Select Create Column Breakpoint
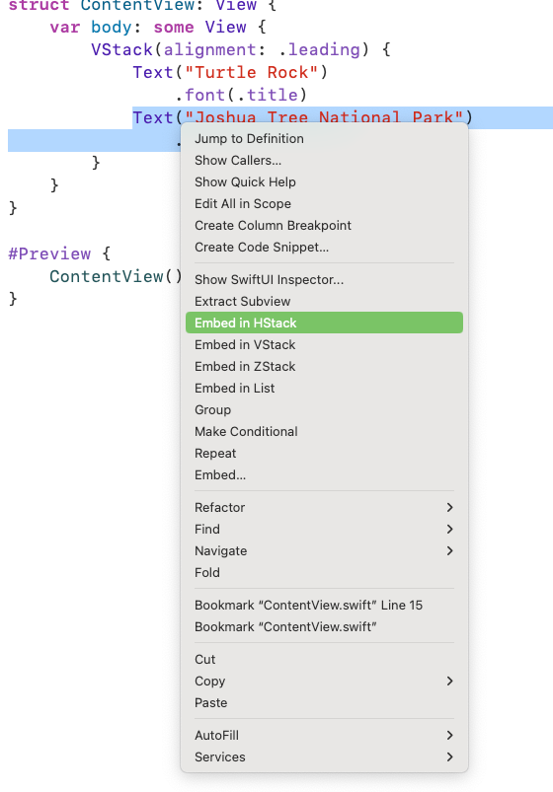Screen dimensions: 553x792 point(324,225)
